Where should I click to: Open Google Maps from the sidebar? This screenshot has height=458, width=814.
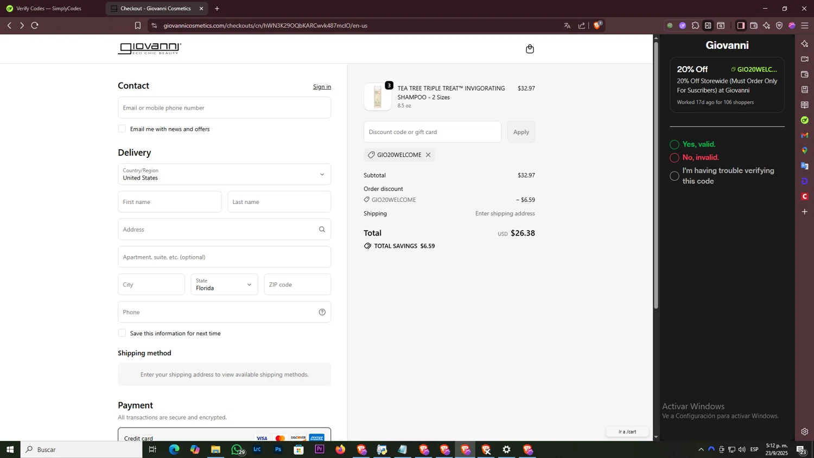805,150
